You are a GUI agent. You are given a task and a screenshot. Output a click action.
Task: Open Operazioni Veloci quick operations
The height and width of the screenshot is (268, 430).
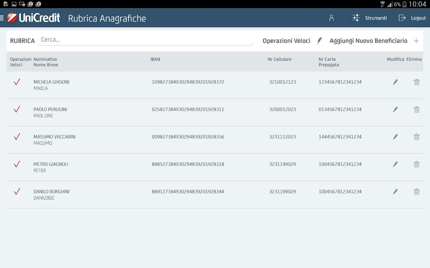tap(286, 41)
